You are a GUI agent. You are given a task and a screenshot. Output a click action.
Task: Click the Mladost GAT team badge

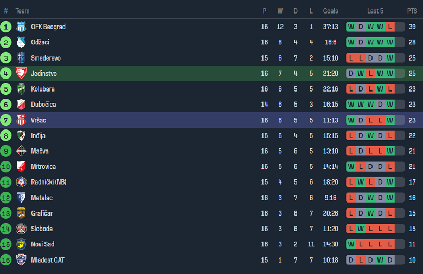(21, 260)
